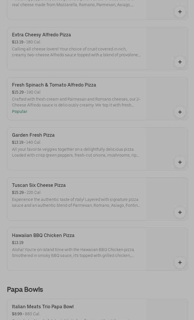The width and height of the screenshot is (194, 320).
Task: Click Hawaiian BBQ Chicken Pizza description
Action: 73,253
